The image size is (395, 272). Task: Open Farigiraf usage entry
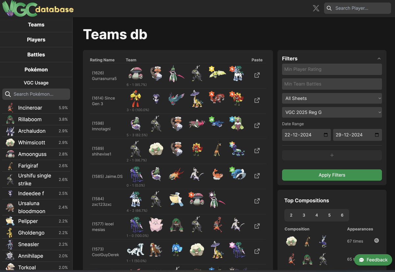(36, 166)
